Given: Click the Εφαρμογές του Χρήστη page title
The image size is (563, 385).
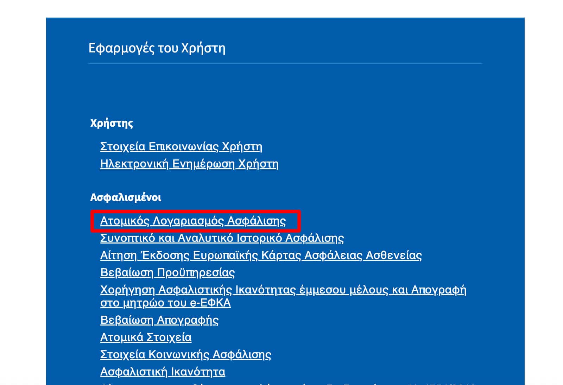Looking at the screenshot, I should (x=157, y=48).
